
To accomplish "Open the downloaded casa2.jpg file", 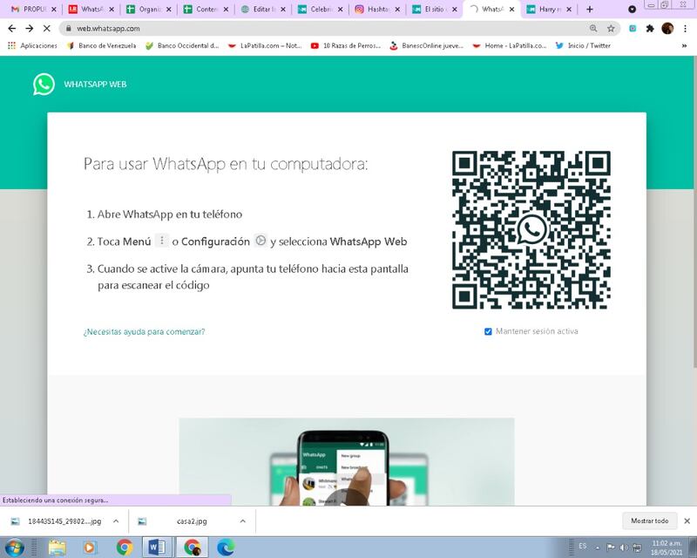I will 186,521.
